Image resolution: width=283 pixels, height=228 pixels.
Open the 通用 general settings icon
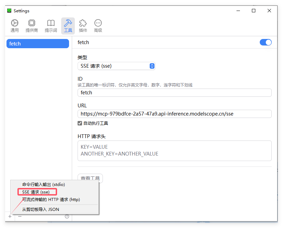pyautogui.click(x=15, y=26)
